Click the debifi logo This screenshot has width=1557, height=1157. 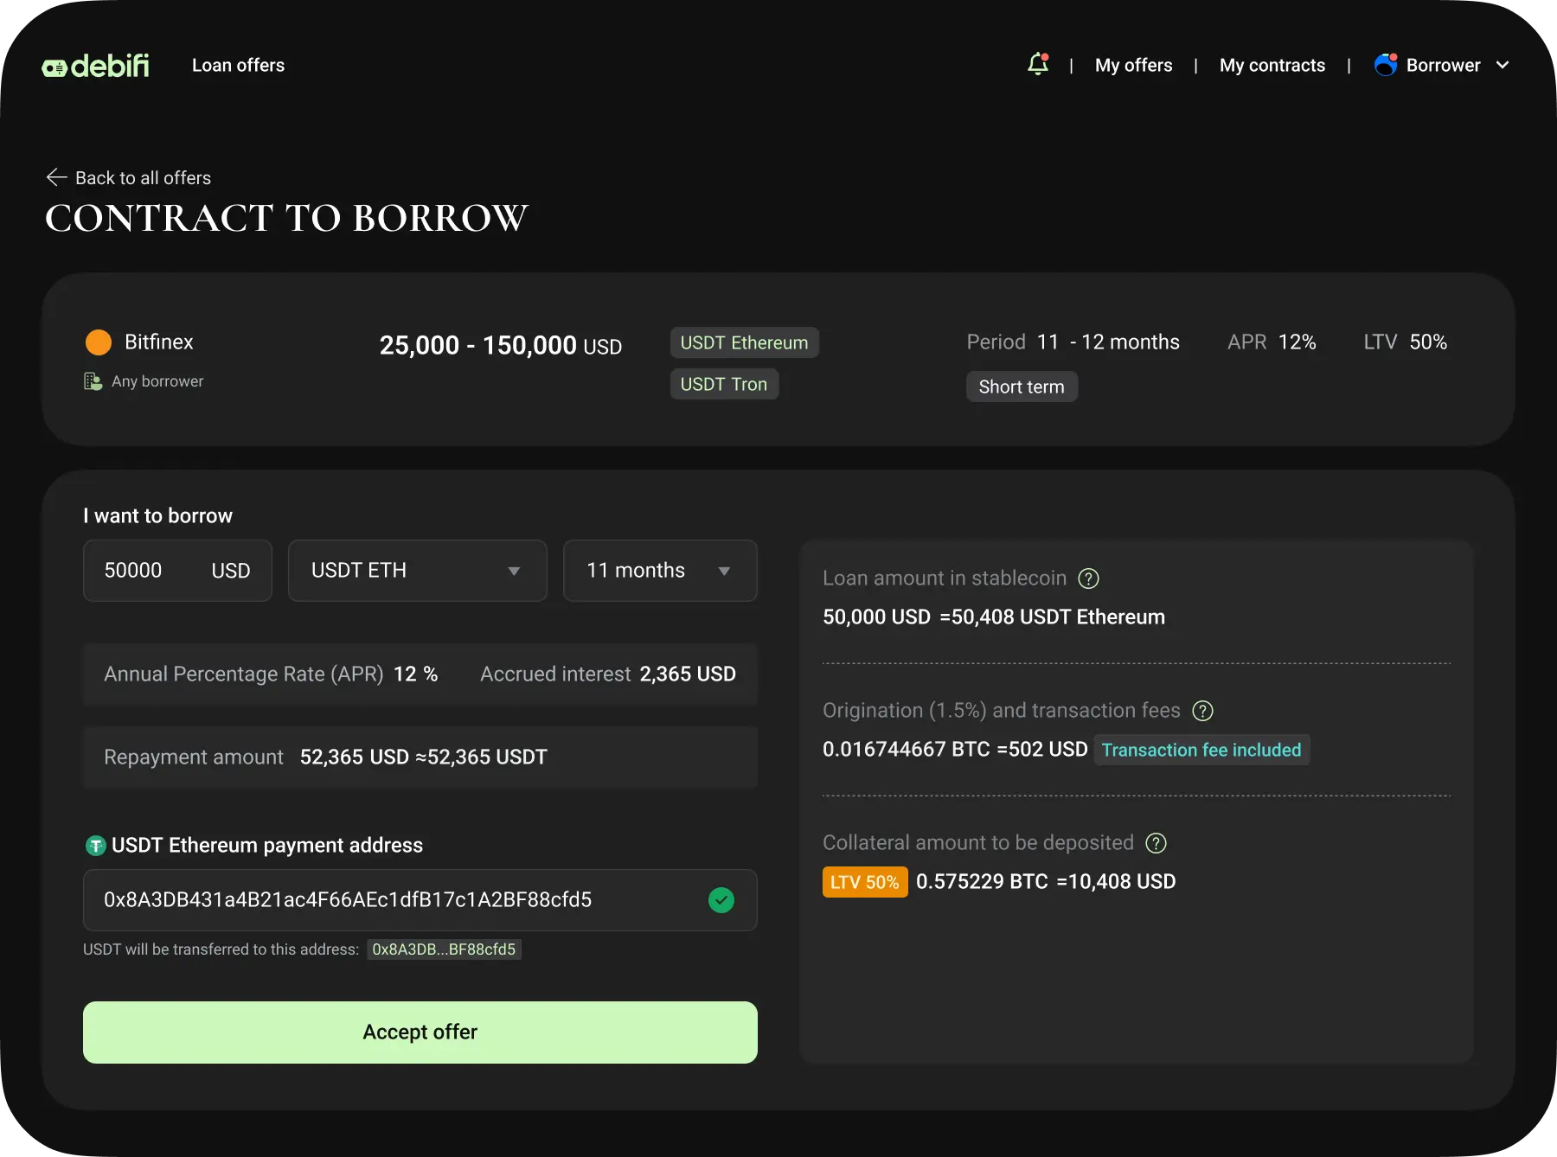[95, 66]
